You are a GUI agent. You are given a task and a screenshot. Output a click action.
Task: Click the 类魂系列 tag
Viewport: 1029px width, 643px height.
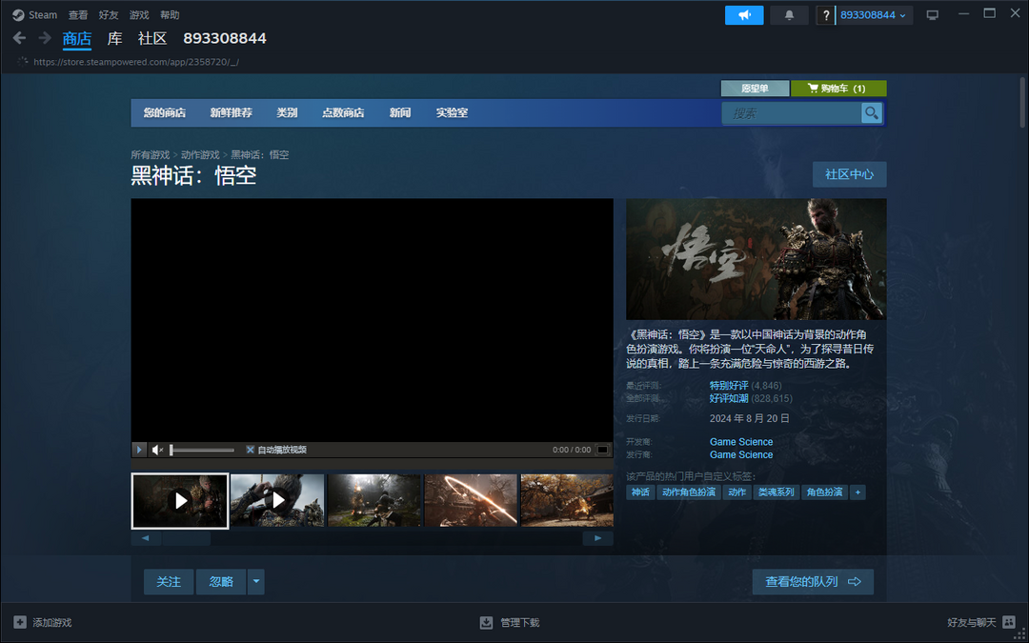(777, 492)
